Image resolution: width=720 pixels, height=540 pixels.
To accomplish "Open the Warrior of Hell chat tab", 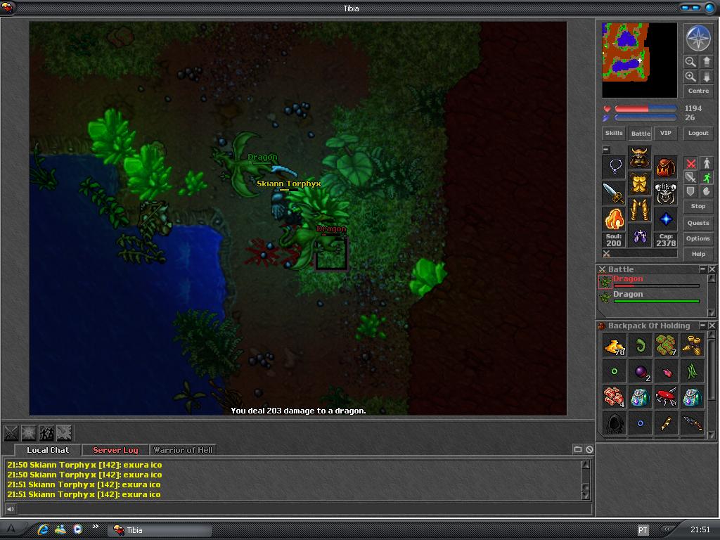I will click(183, 450).
